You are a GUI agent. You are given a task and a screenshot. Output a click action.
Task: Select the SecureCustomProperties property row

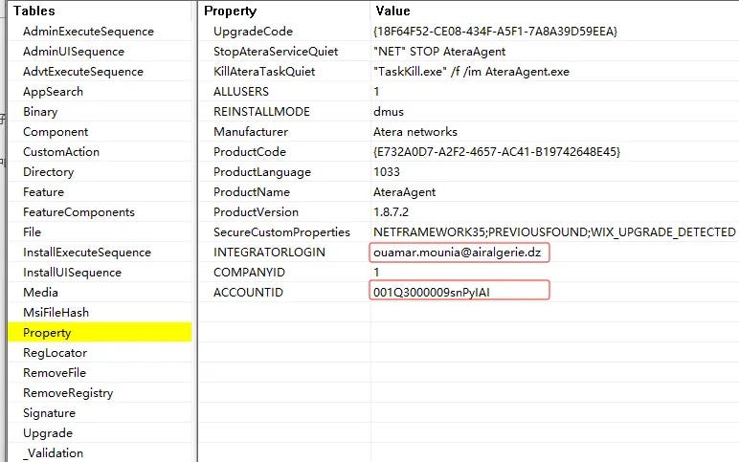469,232
